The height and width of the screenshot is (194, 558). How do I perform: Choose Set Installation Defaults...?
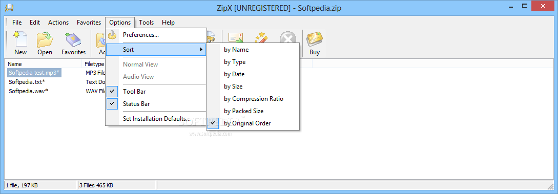pyautogui.click(x=156, y=118)
